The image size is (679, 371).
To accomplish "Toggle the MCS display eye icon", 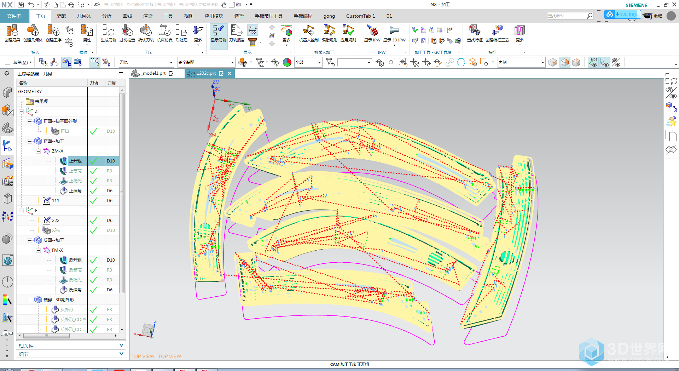I will (593, 63).
